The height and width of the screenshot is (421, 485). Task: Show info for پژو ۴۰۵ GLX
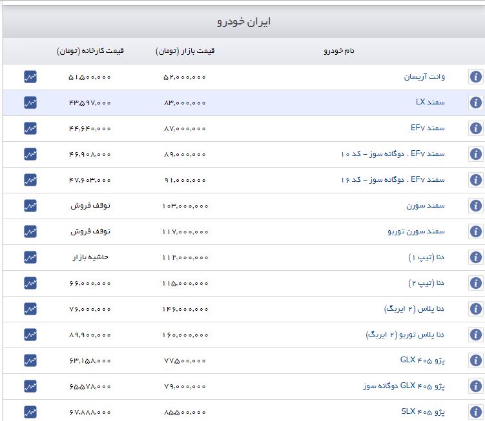[x=476, y=360]
